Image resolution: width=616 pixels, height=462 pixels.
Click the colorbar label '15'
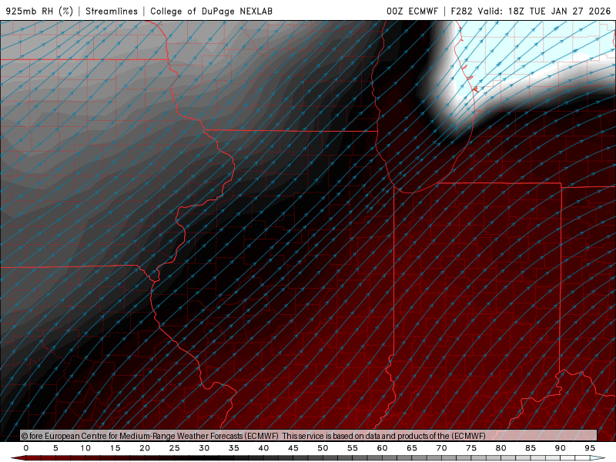115,448
